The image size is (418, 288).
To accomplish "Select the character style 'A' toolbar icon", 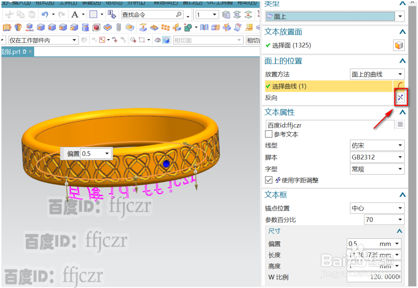I will point(74,14).
